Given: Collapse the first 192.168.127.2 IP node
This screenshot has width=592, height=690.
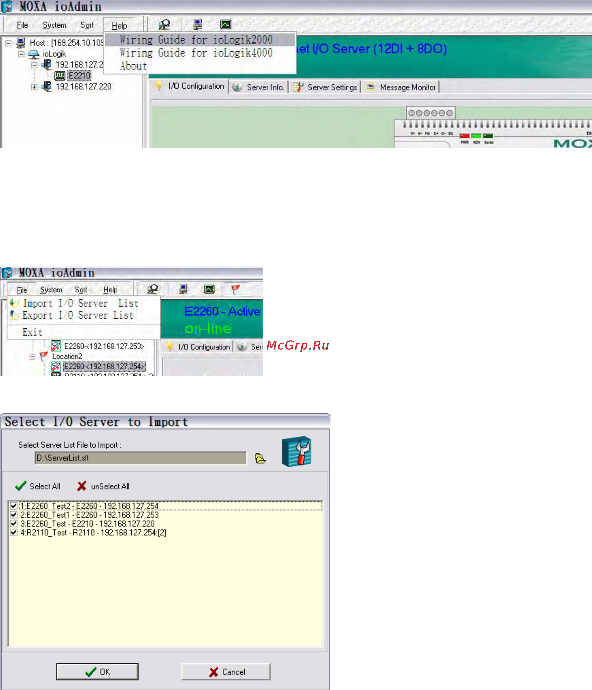Looking at the screenshot, I should pyautogui.click(x=34, y=65).
